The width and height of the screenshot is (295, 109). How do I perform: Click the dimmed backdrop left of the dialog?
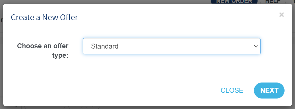click(x=1, y=57)
